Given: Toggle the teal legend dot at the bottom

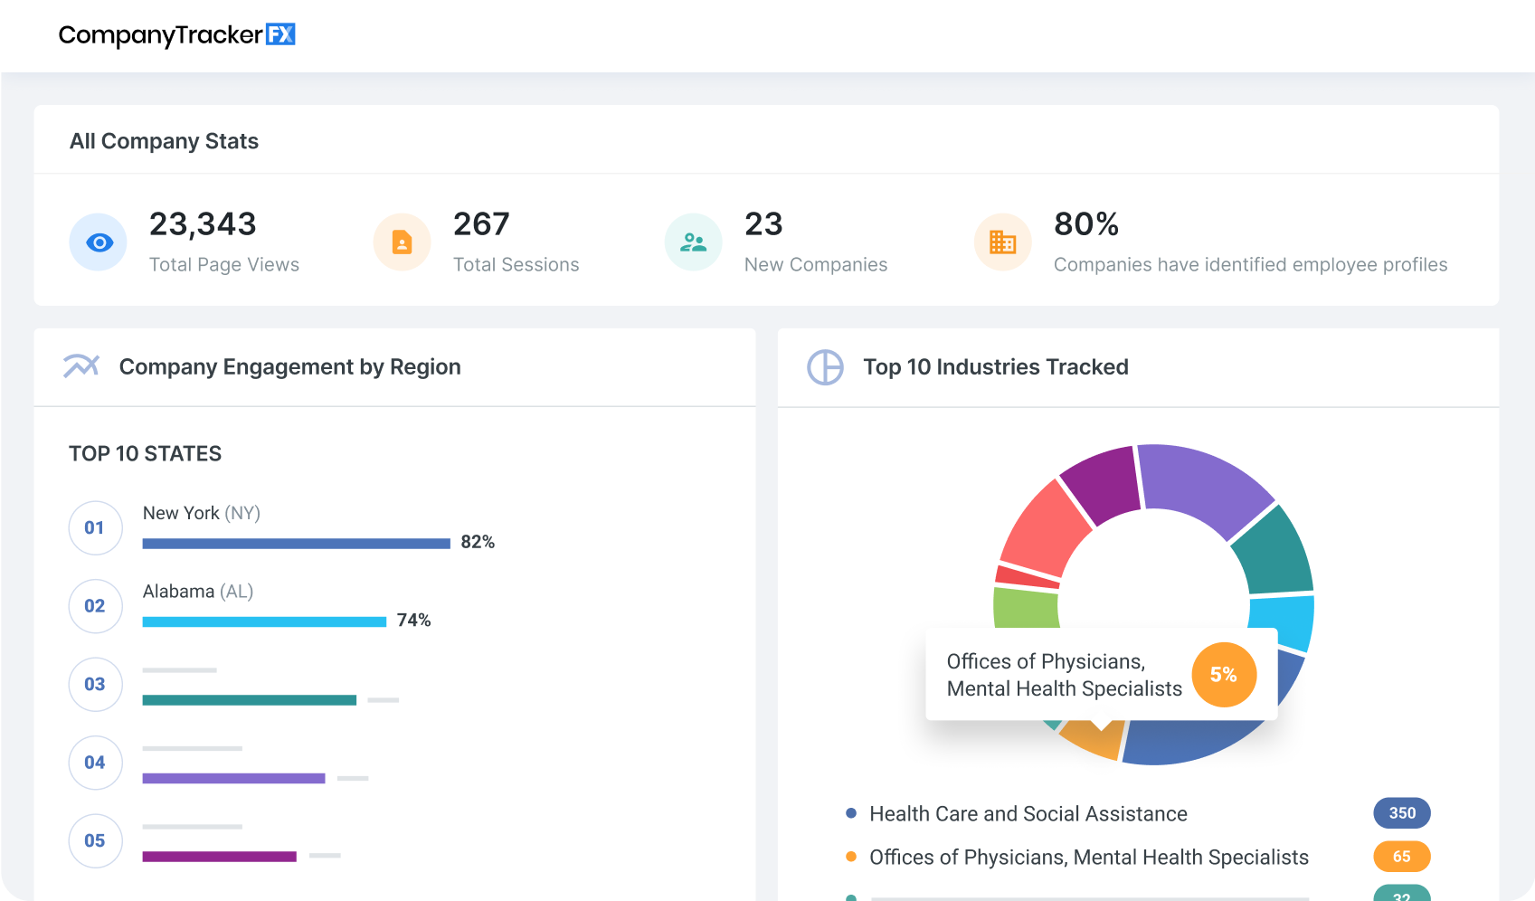Looking at the screenshot, I should pos(849,896).
